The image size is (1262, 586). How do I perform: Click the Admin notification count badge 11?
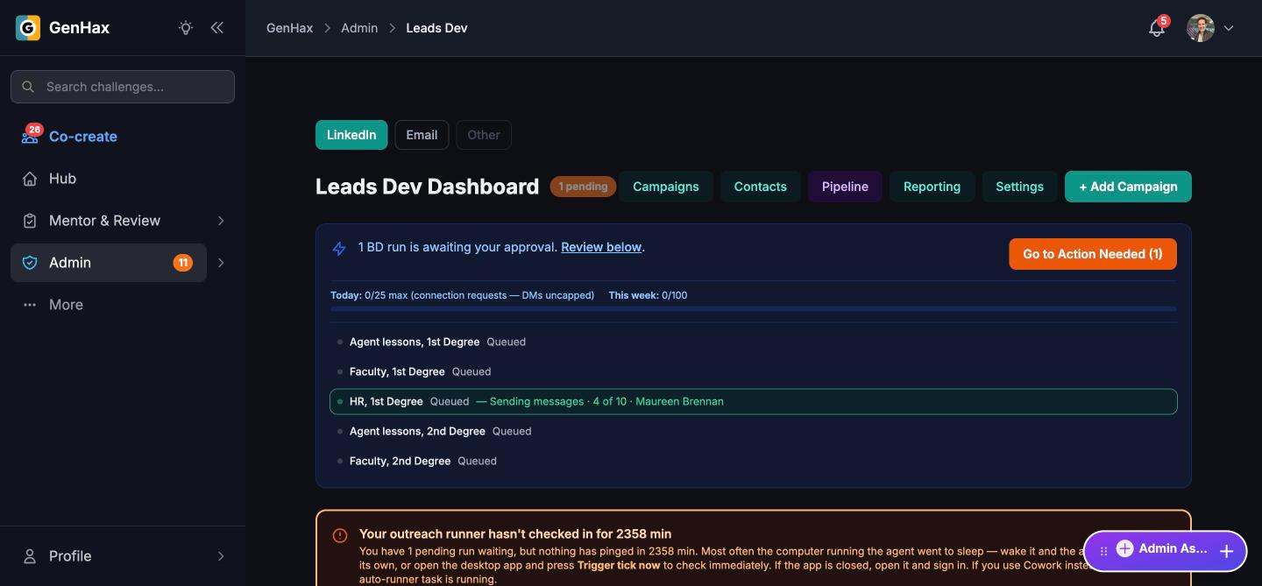[182, 263]
